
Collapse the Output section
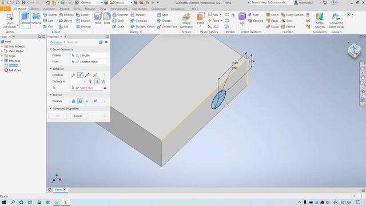click(x=51, y=95)
